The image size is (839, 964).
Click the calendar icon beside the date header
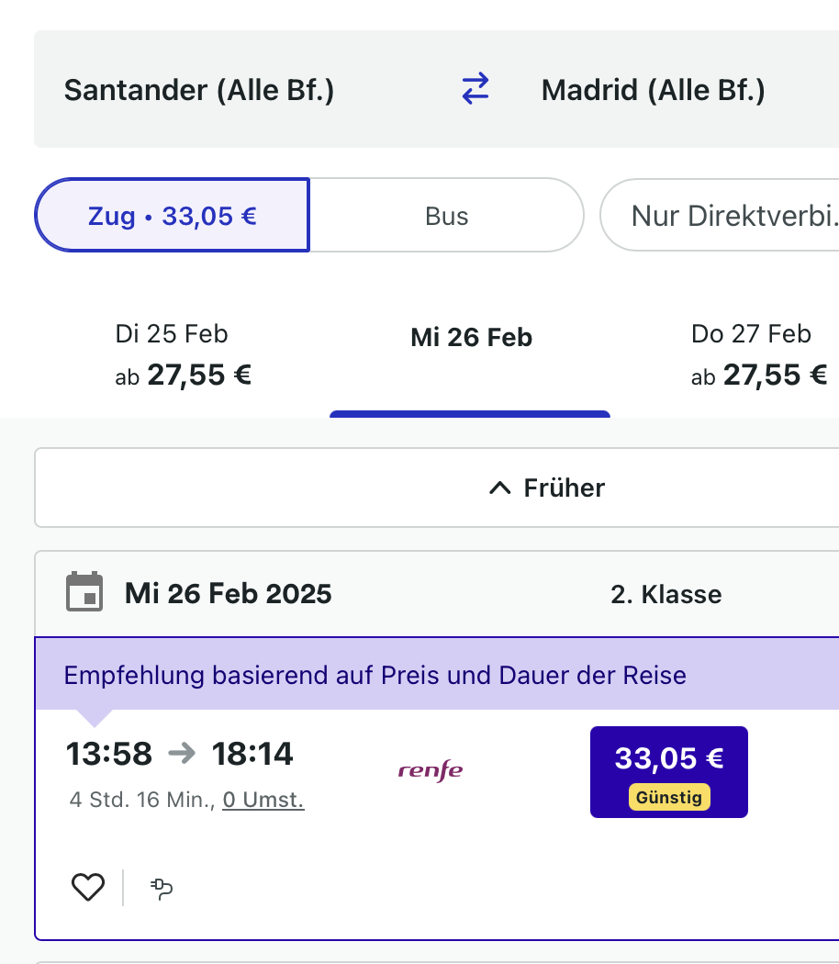point(85,592)
